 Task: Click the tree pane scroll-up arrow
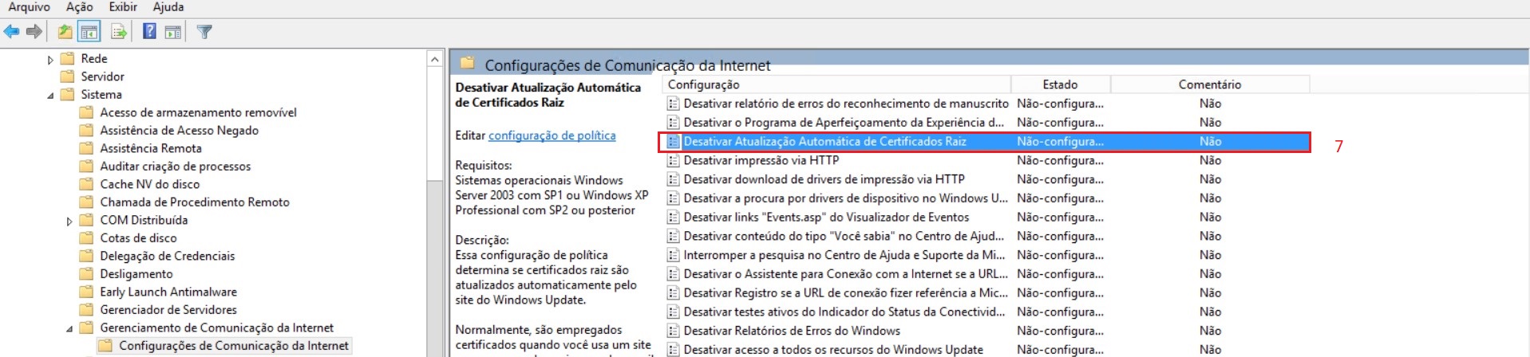point(435,60)
